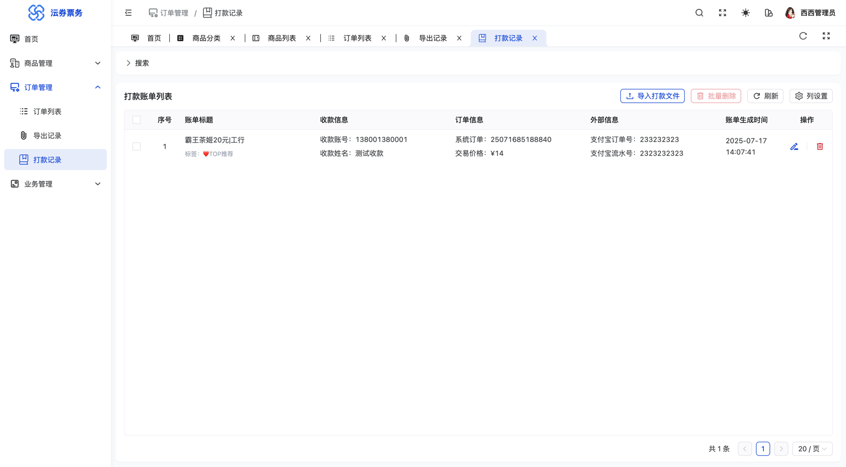
Task: Delete the 霸王茶姬20元 bill row
Action: [820, 146]
